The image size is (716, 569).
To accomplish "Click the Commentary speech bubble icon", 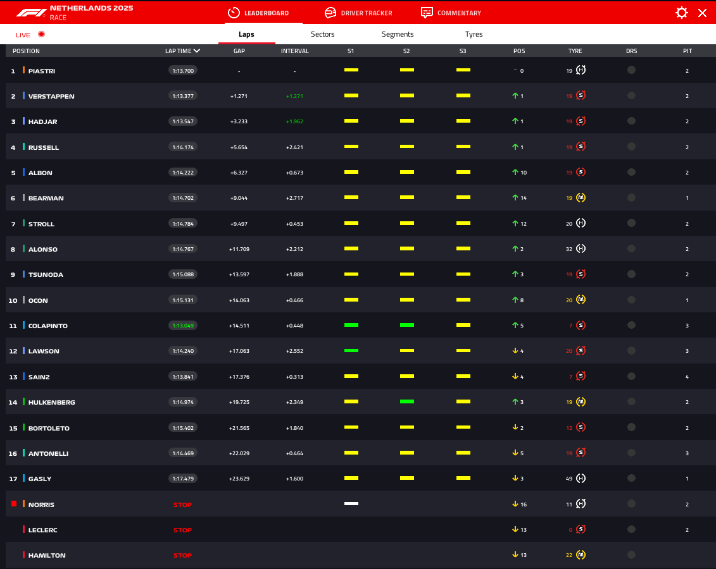I will [427, 13].
